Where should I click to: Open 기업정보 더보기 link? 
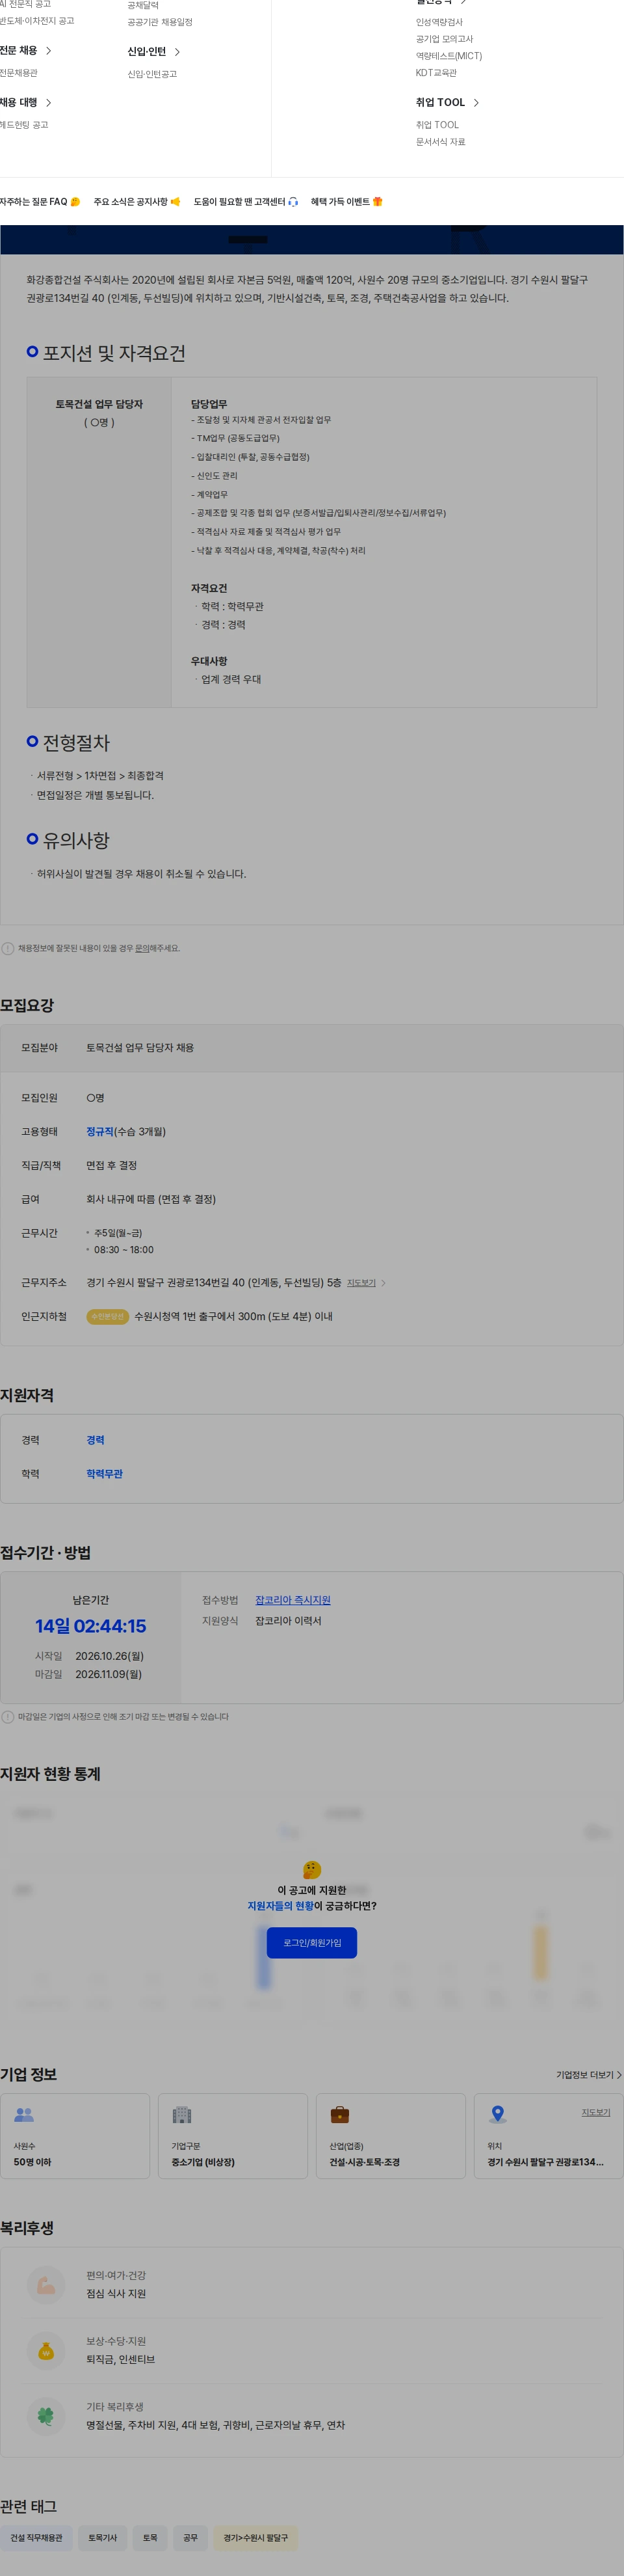[589, 2075]
